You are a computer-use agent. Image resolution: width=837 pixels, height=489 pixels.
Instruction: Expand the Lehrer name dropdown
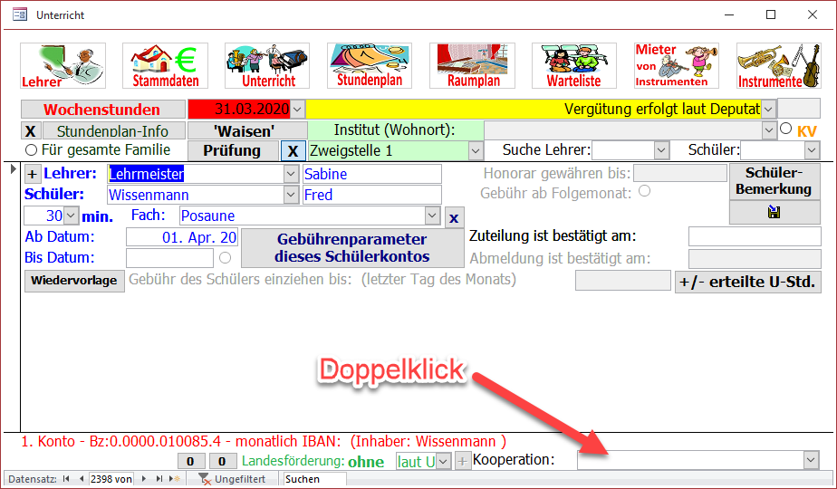pyautogui.click(x=291, y=174)
